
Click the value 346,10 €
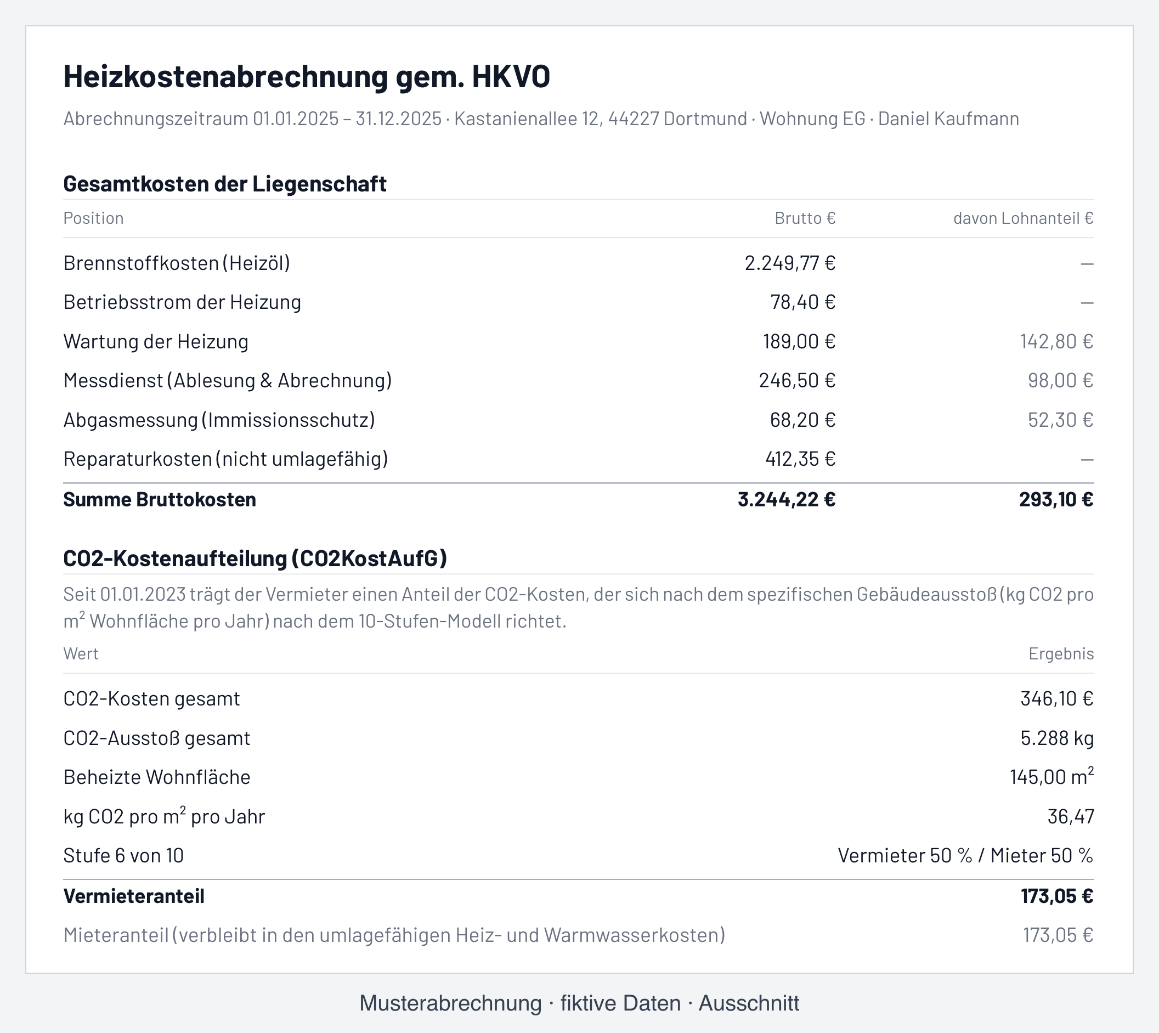pos(1057,699)
